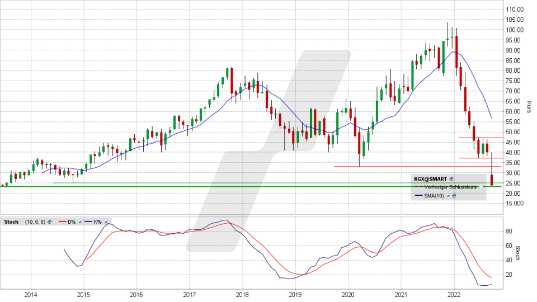Open Stoch (10, 6, 6) settings icon

50,222
